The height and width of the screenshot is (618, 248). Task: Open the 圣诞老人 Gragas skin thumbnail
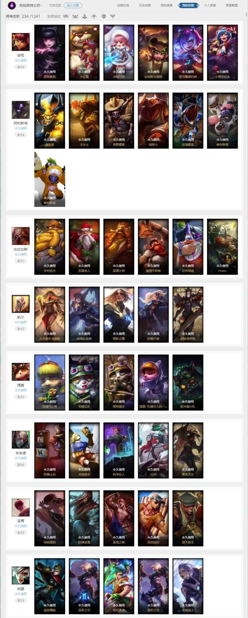[x=84, y=246]
